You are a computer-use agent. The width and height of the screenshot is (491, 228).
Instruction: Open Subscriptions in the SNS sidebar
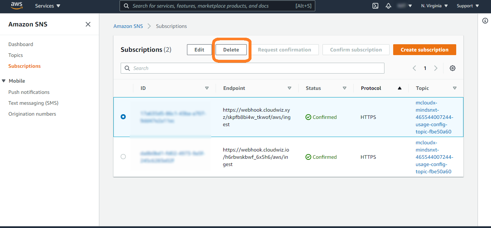[x=25, y=66]
